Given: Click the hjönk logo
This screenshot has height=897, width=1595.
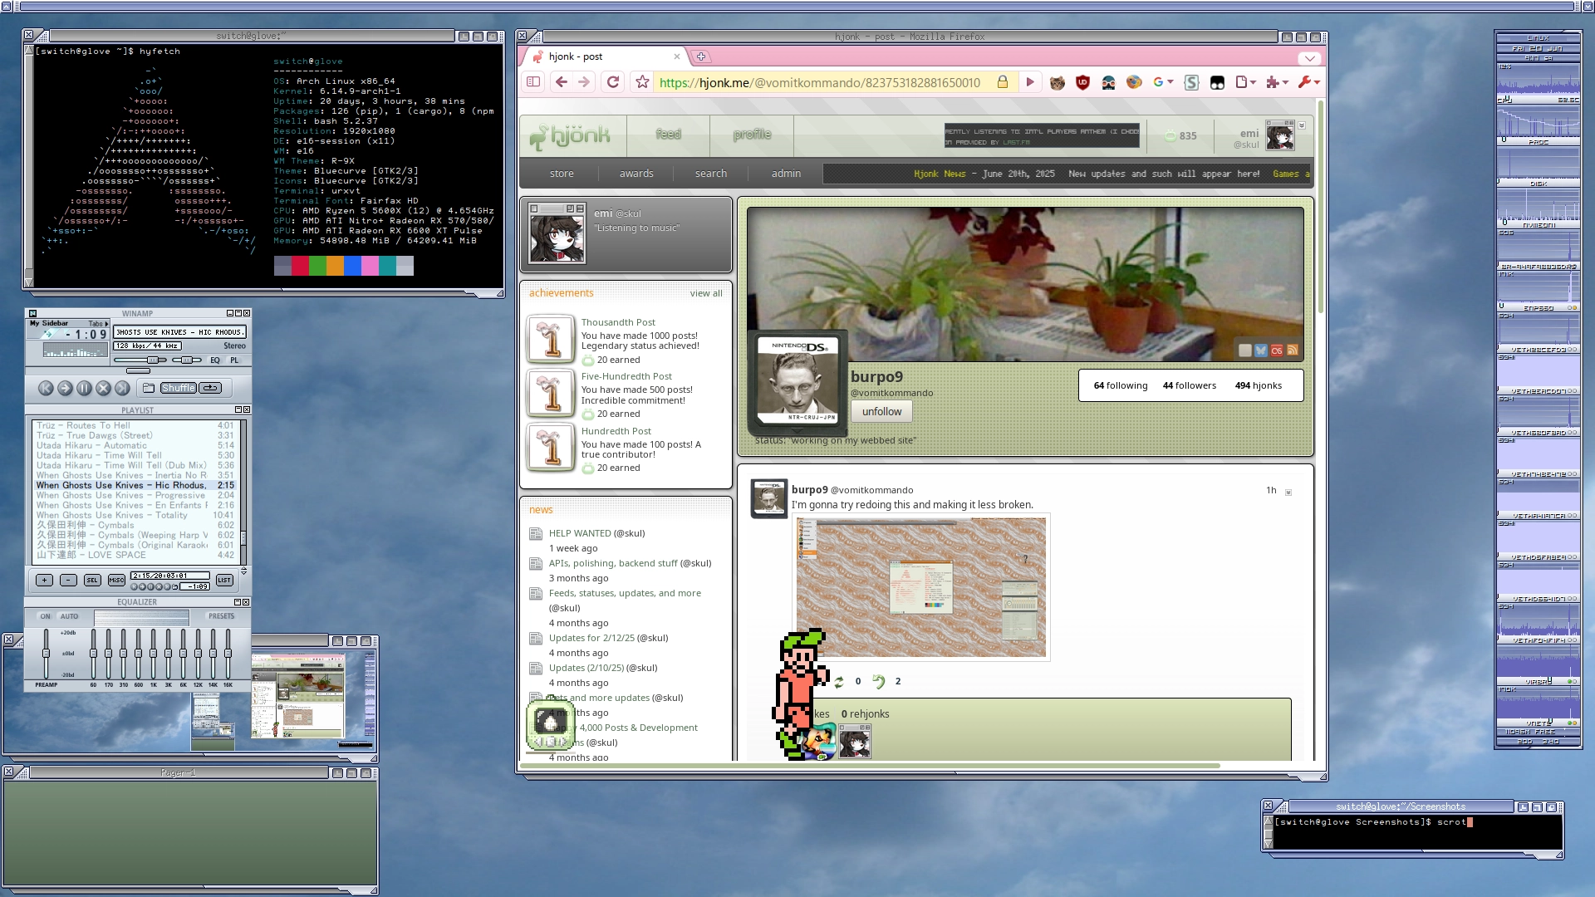Looking at the screenshot, I should (571, 135).
